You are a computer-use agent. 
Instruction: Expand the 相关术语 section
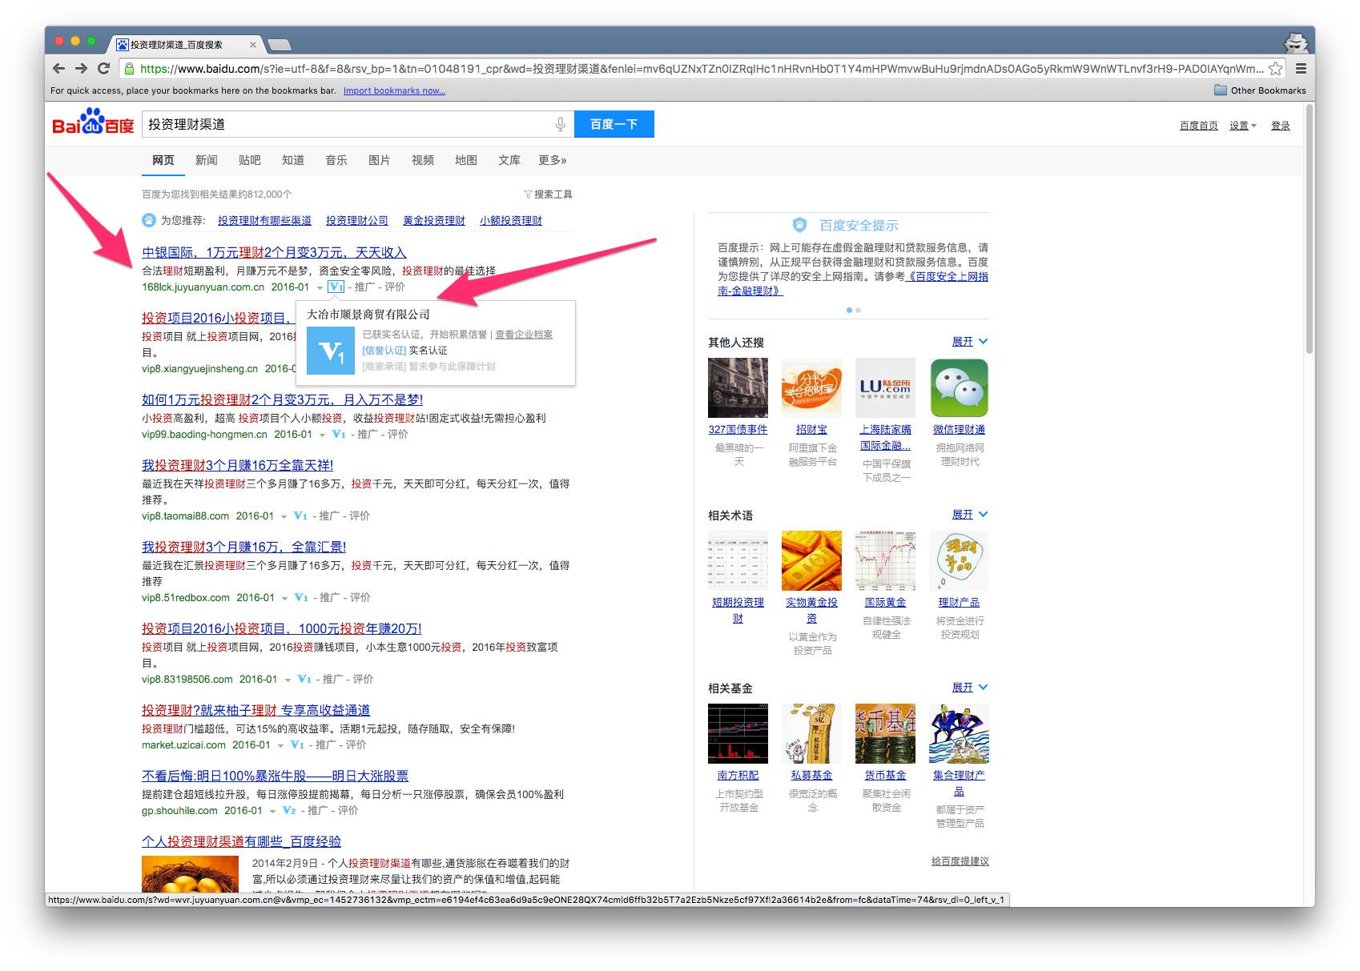[970, 515]
